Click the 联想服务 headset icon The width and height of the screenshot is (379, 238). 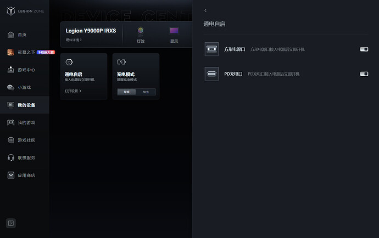coord(10,157)
